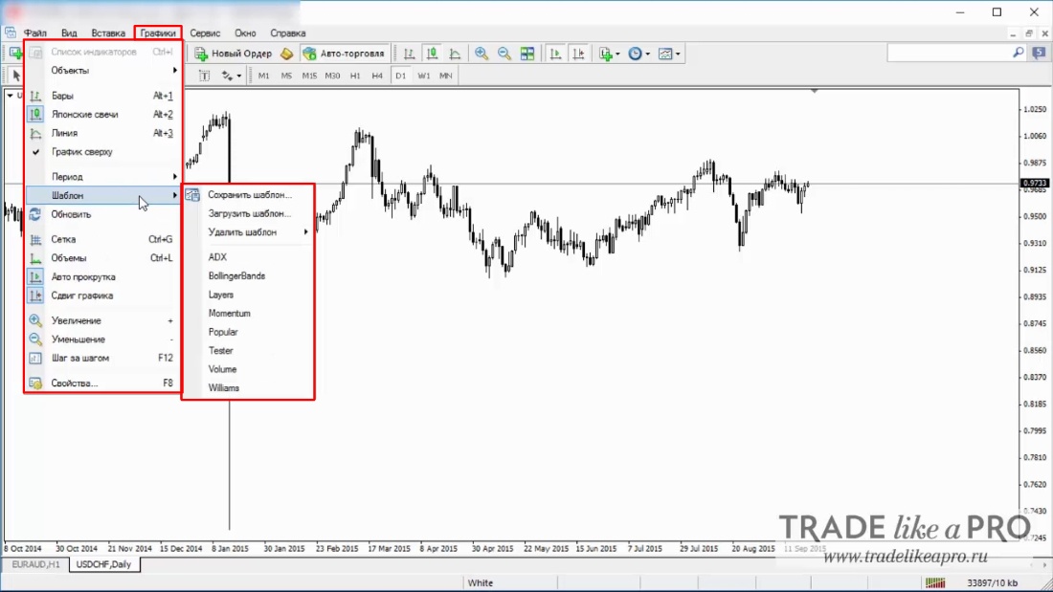The width and height of the screenshot is (1053, 592).
Task: Switch to the MN timeframe
Action: point(445,76)
